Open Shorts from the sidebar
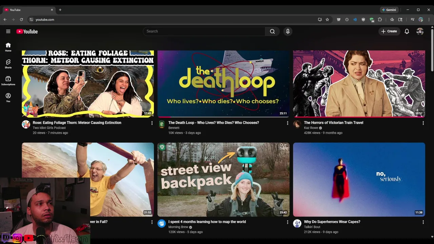434x244 pixels. coord(8,64)
